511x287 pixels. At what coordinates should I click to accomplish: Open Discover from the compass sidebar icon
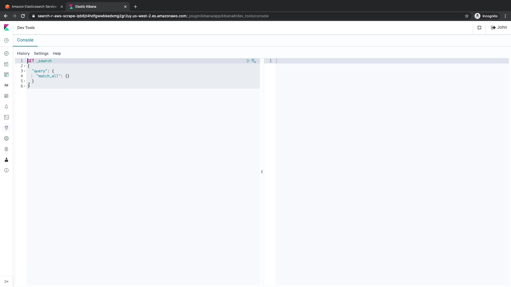pos(6,53)
